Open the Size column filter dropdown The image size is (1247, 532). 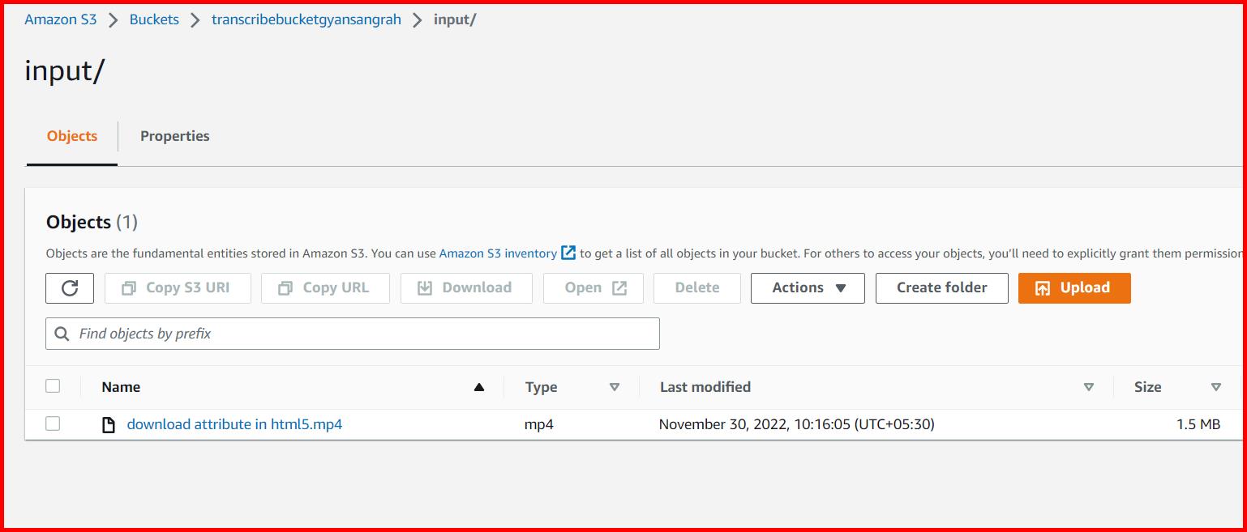[1216, 387]
